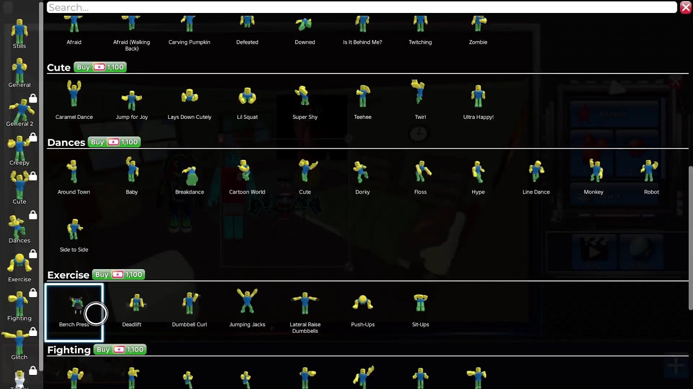Image resolution: width=693 pixels, height=389 pixels.
Task: Close the emote menu with red X
Action: pos(685,7)
